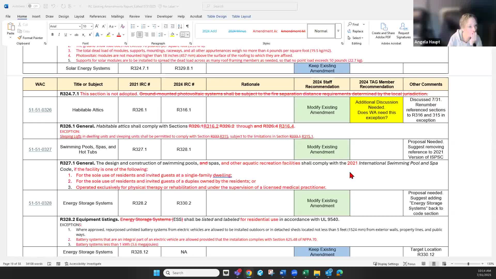Show paragraph marks with pilcrow icon
Image resolution: width=496 pixels, height=279 pixels.
(x=188, y=26)
